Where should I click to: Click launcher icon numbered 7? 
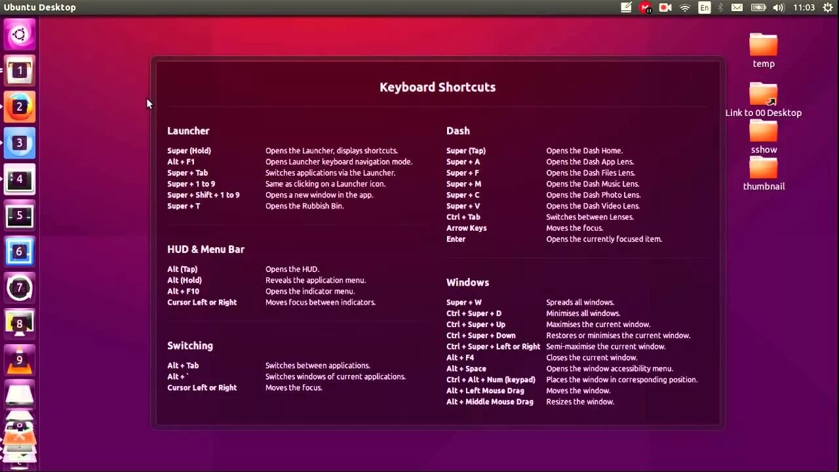click(x=19, y=287)
